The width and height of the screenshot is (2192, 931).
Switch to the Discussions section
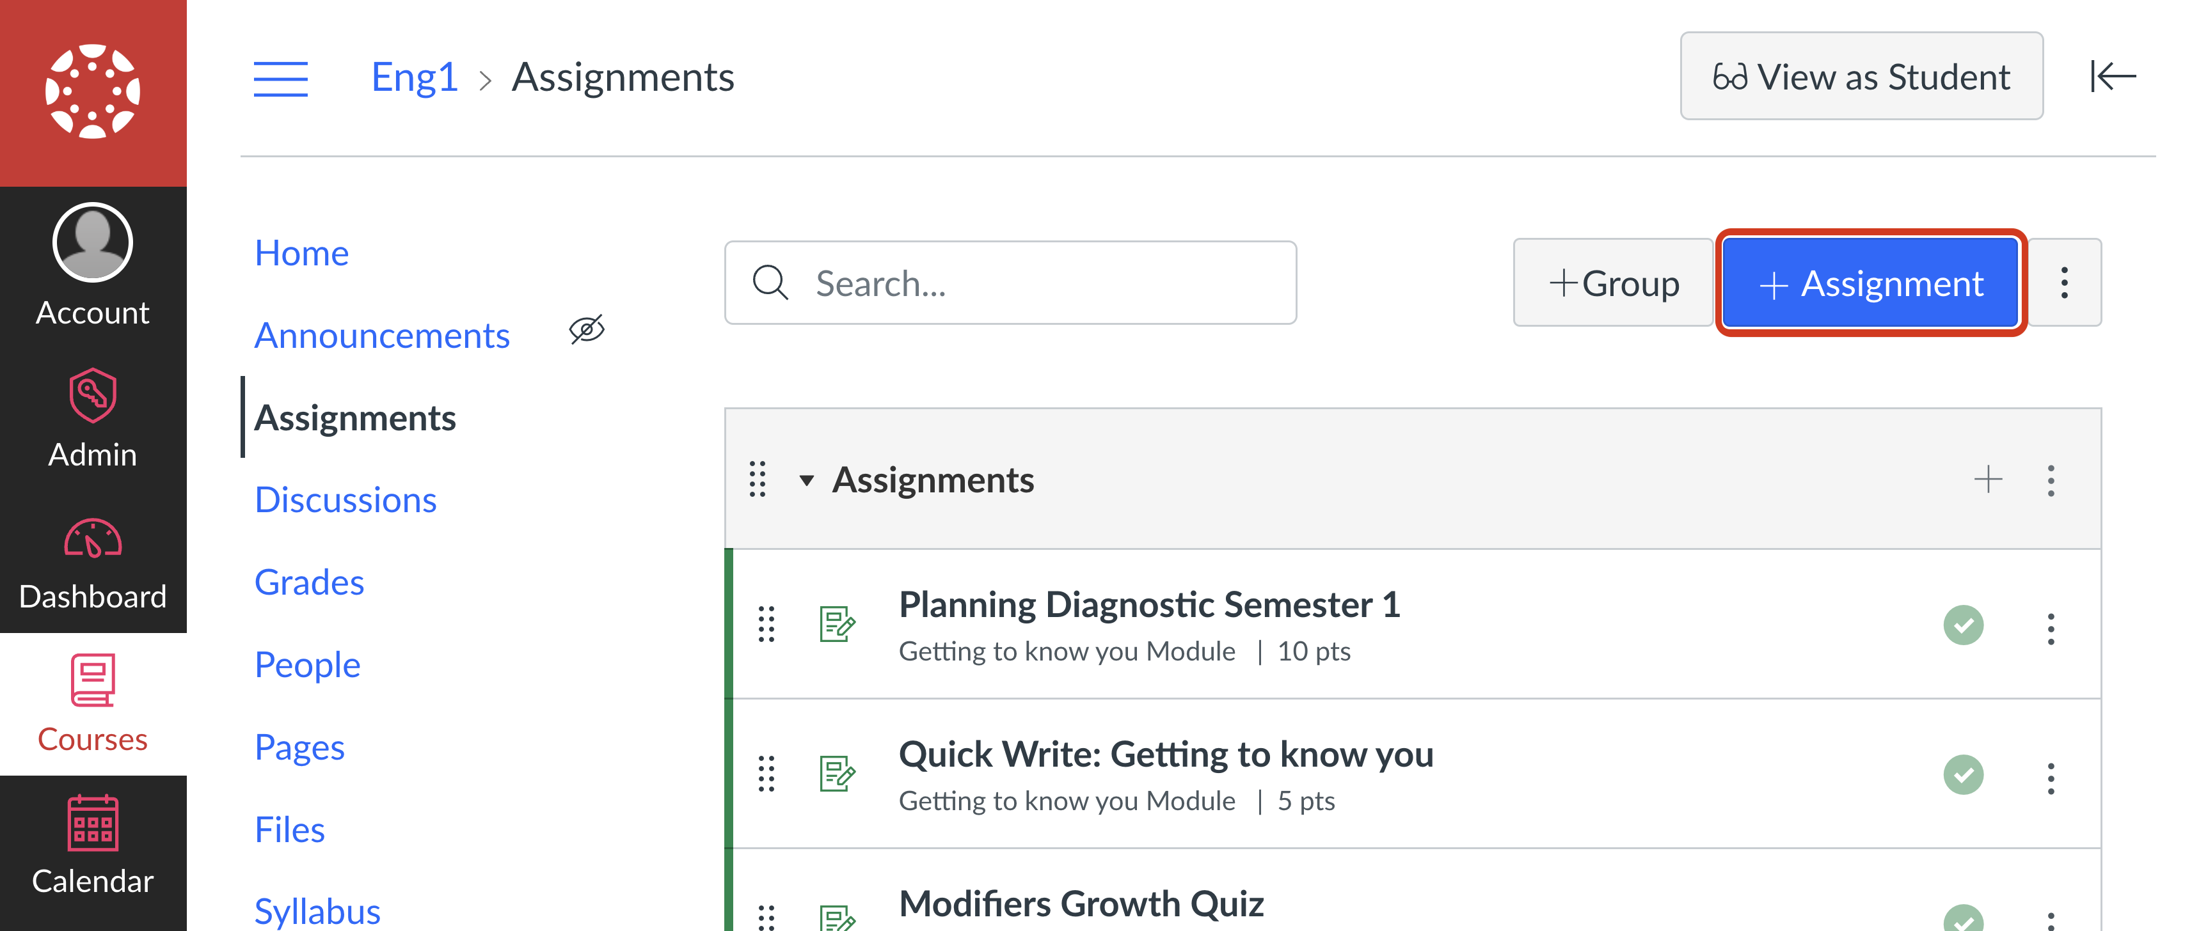(345, 500)
